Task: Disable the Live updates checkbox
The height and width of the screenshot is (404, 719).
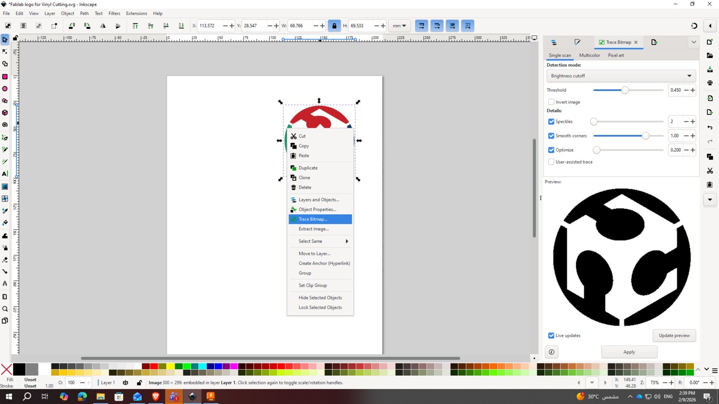Action: [551, 336]
